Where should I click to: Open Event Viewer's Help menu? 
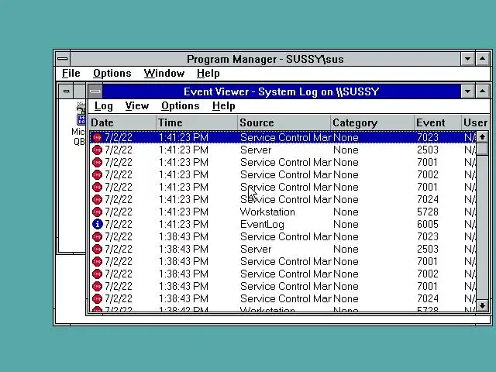point(224,106)
